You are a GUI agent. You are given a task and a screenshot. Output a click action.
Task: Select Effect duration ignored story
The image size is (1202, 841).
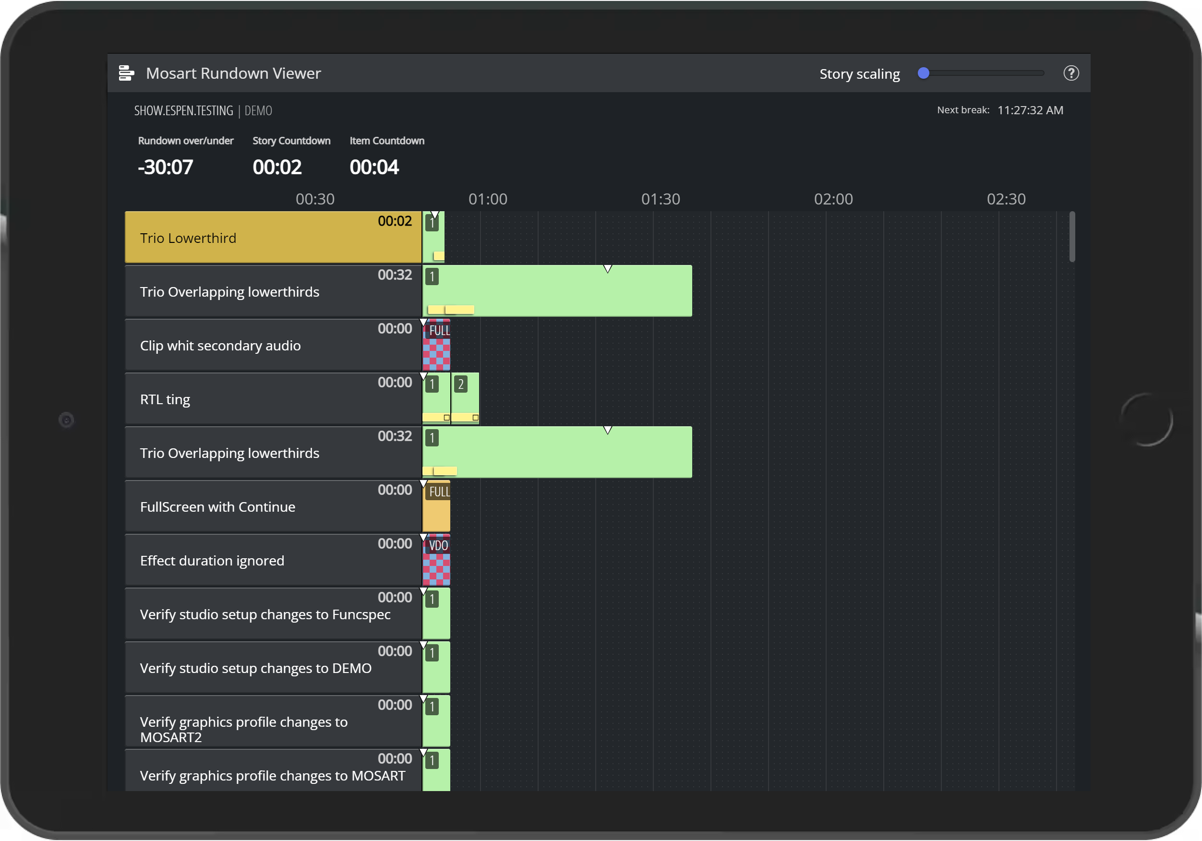pos(273,560)
